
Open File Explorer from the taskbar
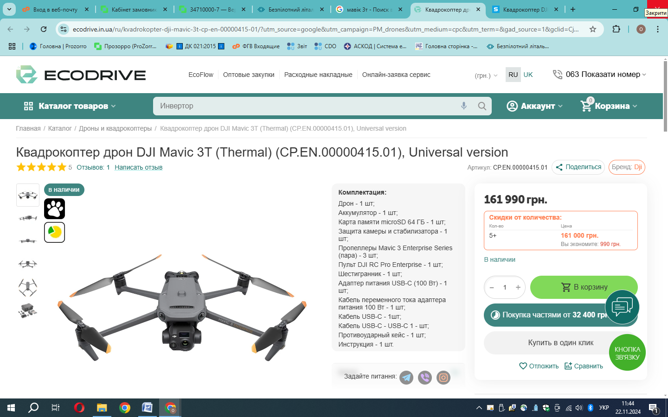coord(102,408)
